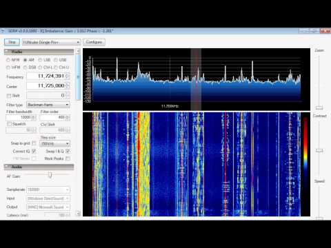Collapse the Radio panel header
Image resolution: width=331 pixels, height=248 pixels.
point(39,52)
